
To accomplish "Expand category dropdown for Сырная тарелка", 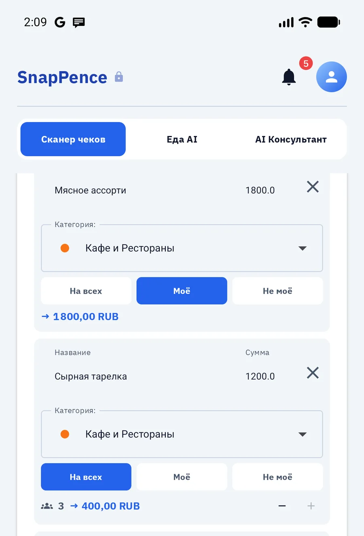I will click(182, 434).
